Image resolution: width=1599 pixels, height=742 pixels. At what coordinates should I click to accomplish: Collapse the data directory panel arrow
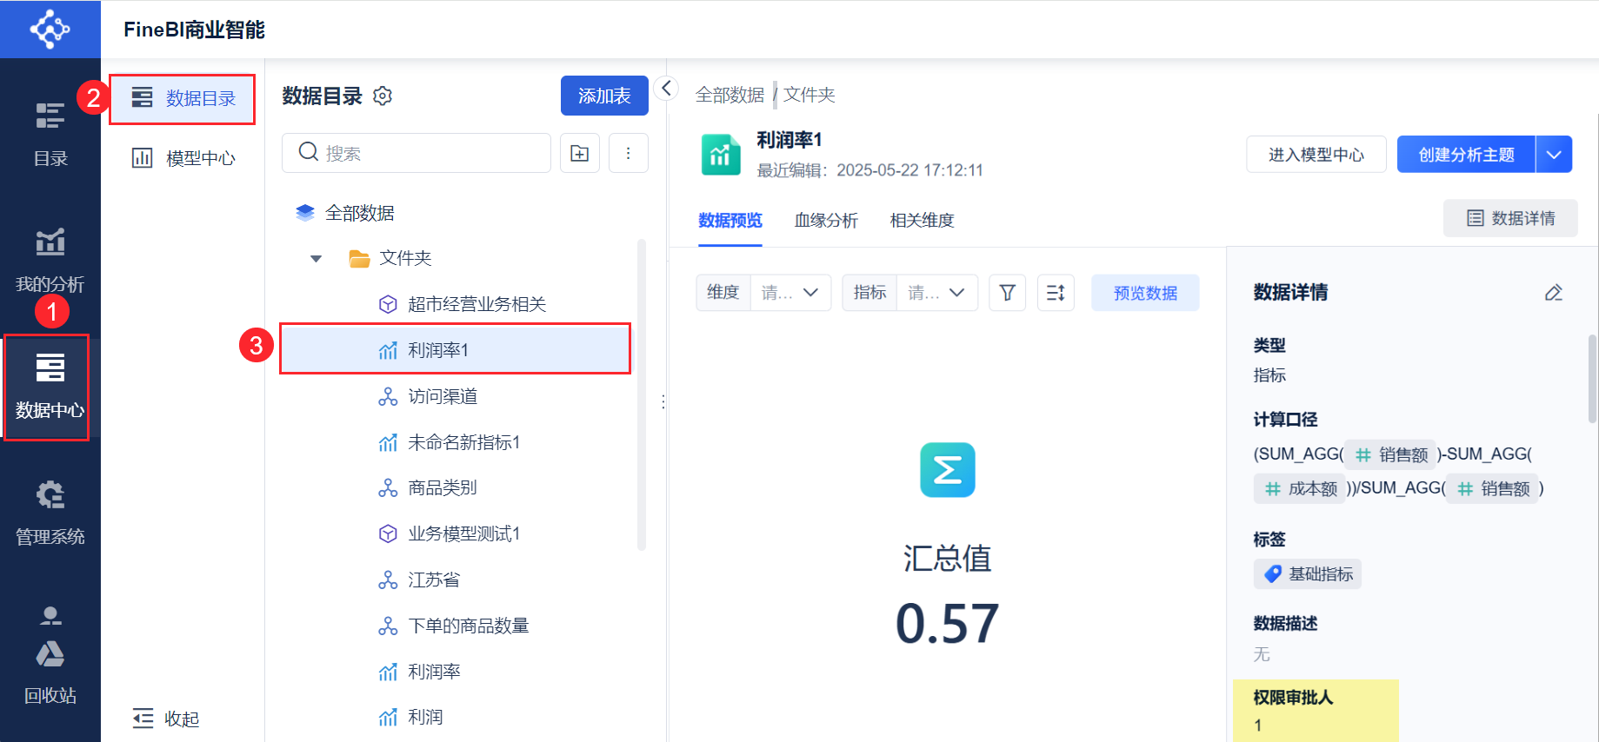(666, 88)
